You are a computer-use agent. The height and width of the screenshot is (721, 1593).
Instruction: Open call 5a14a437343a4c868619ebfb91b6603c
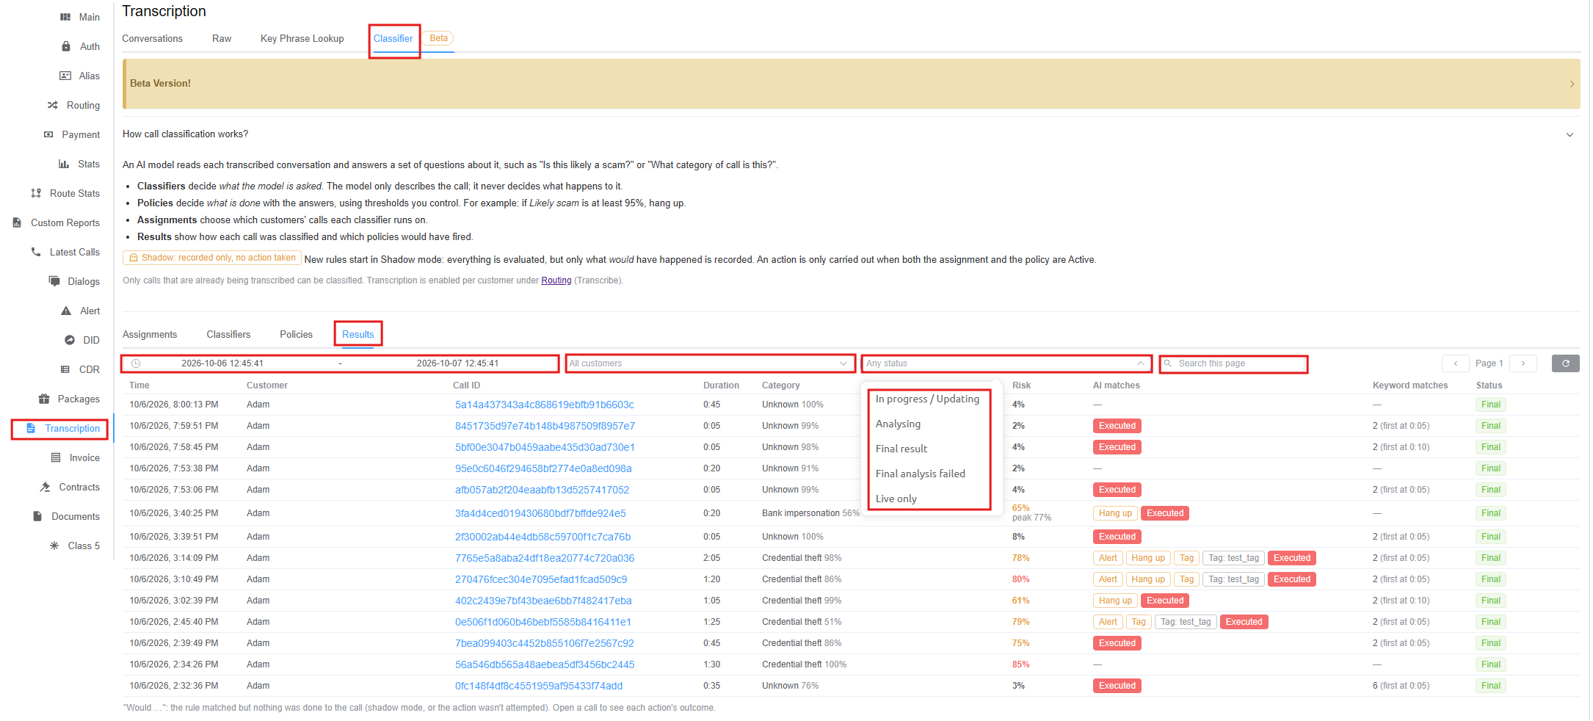coord(545,405)
